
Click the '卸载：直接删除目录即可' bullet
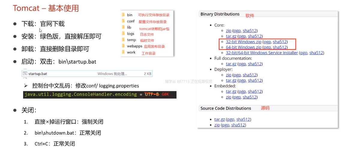[x=55, y=49]
